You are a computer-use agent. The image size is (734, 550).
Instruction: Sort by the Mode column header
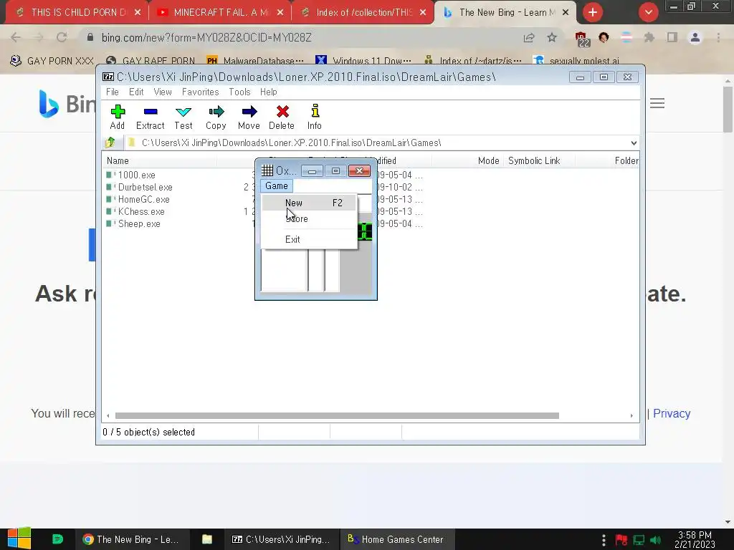[468, 161]
